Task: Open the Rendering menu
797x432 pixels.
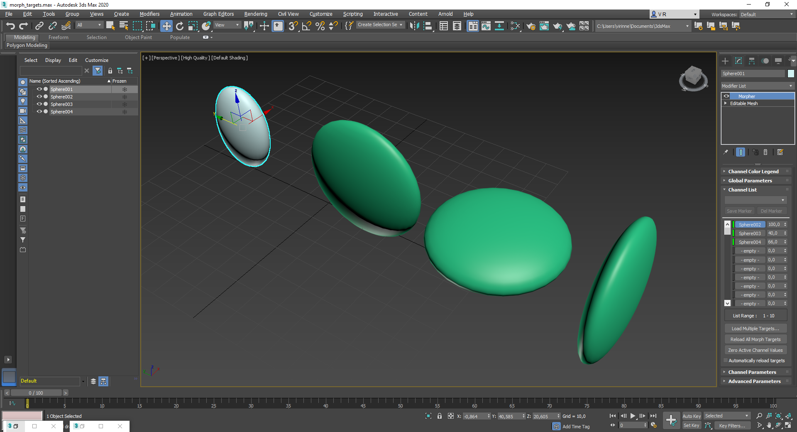Action: click(255, 14)
